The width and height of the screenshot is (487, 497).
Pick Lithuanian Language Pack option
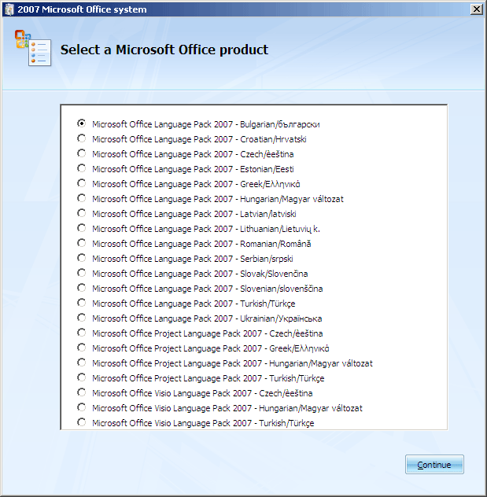82,228
